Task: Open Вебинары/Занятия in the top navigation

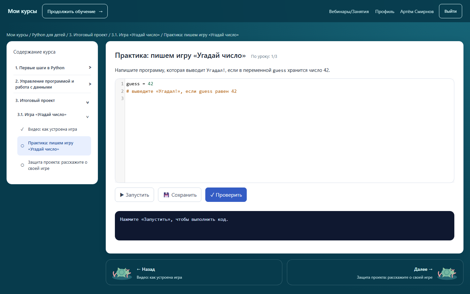Action: 349,11
